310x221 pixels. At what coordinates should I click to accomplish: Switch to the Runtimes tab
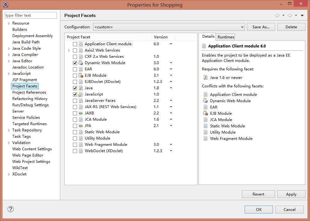[x=226, y=37]
